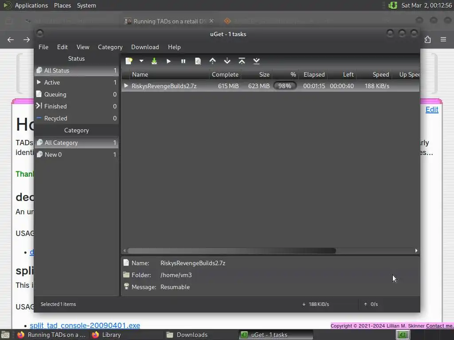This screenshot has width=454, height=340.
Task: Select the Active status filter
Action: pos(76,82)
